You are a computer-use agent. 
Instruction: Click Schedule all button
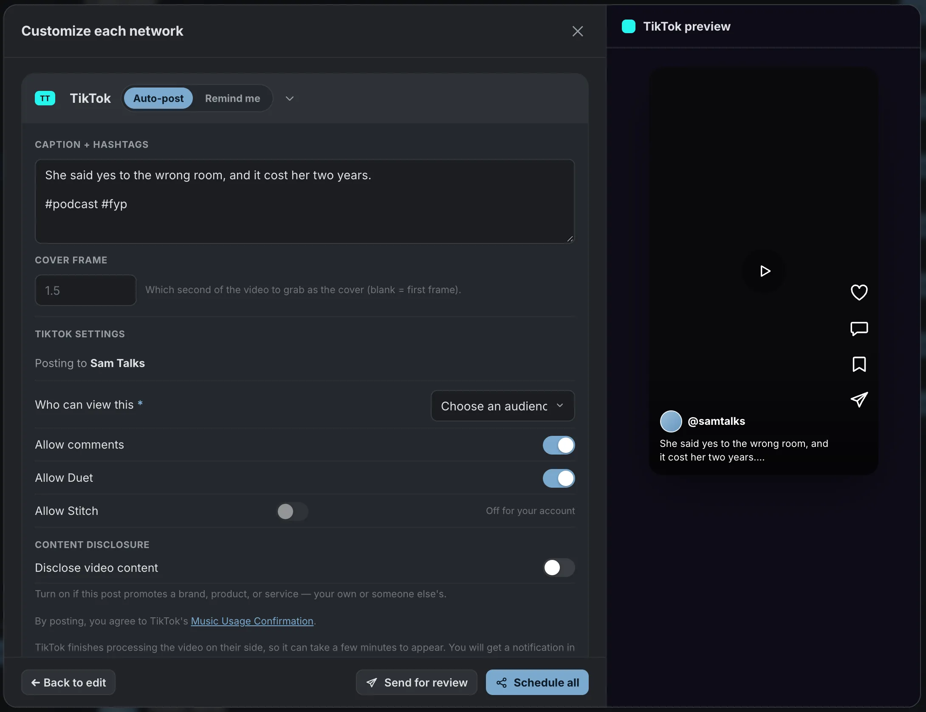click(x=537, y=682)
